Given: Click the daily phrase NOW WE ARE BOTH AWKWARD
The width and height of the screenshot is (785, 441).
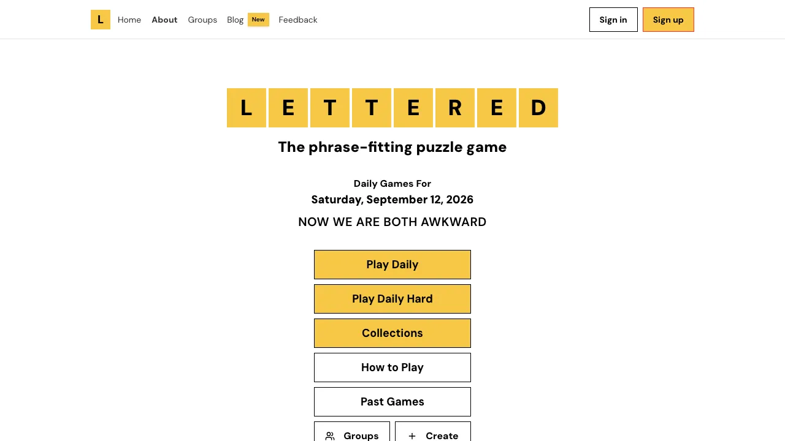Looking at the screenshot, I should point(392,222).
